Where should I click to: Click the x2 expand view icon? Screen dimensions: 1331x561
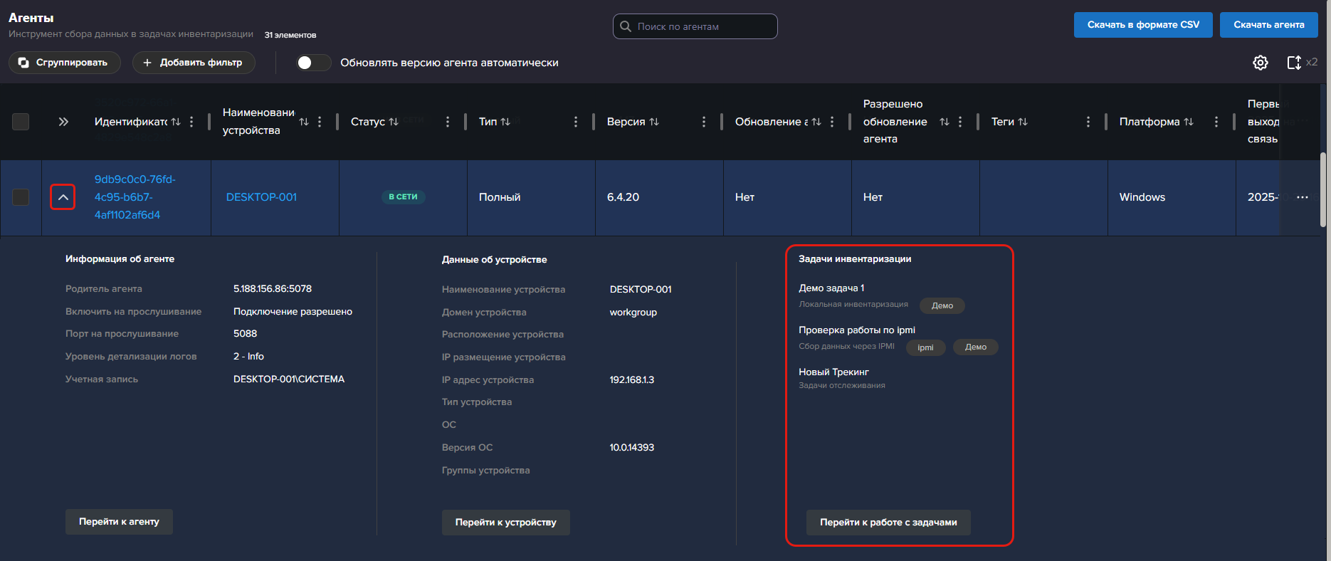tap(1295, 63)
